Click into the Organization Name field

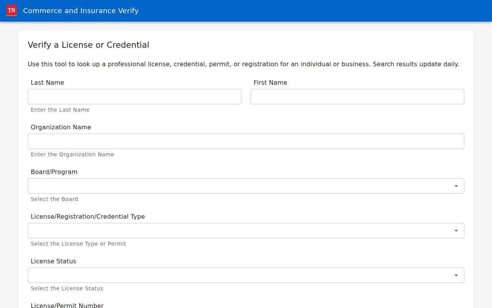[x=246, y=141]
